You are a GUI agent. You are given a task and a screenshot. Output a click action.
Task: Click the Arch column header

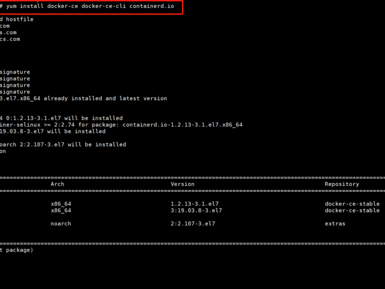tap(57, 184)
